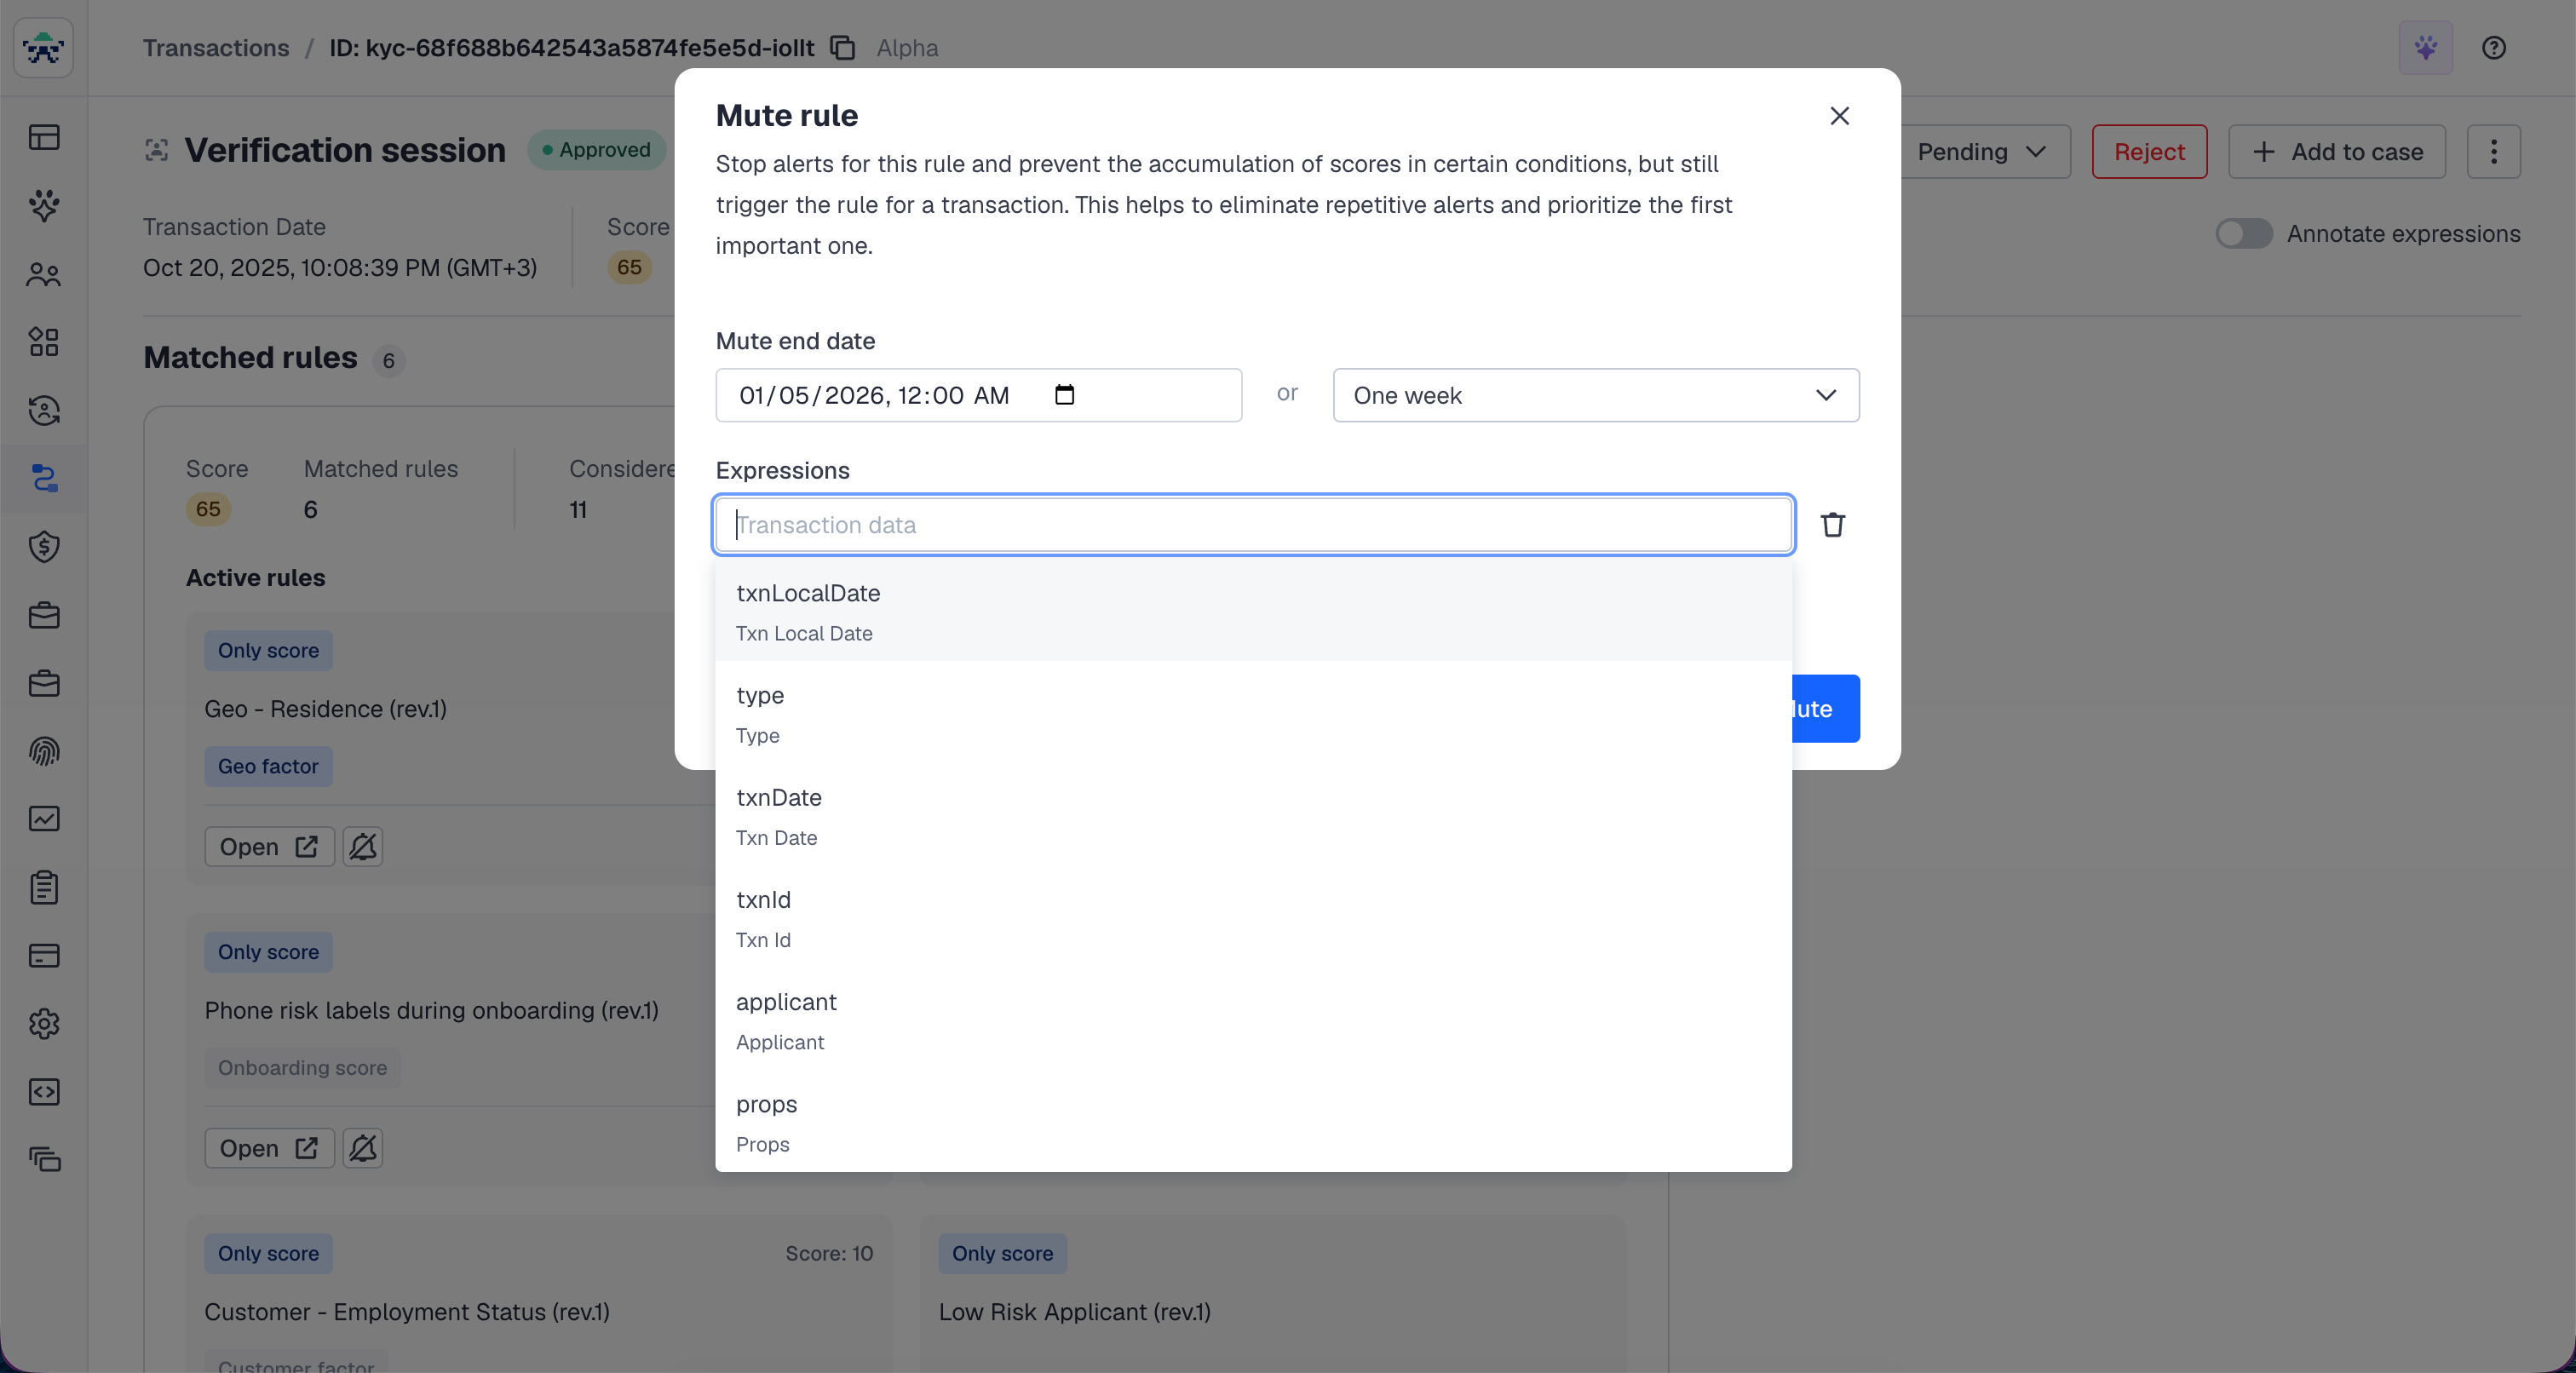The height and width of the screenshot is (1373, 2576).
Task: Expand the One week duration dropdown
Action: tap(1595, 395)
